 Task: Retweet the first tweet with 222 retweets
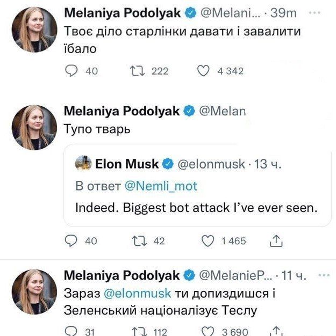[x=137, y=70]
